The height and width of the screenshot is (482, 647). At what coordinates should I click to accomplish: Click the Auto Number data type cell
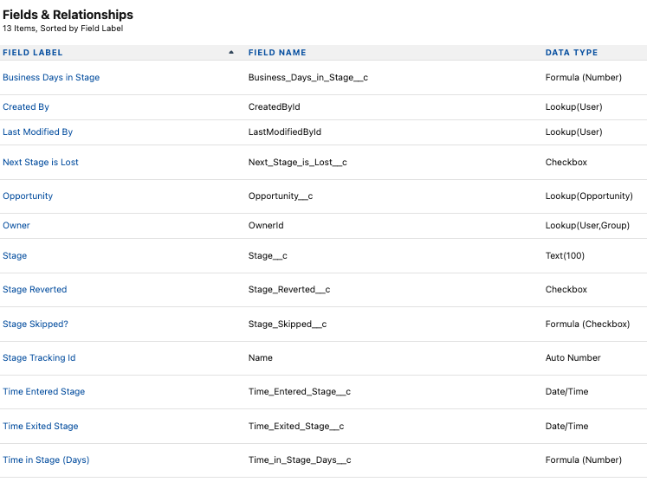573,358
